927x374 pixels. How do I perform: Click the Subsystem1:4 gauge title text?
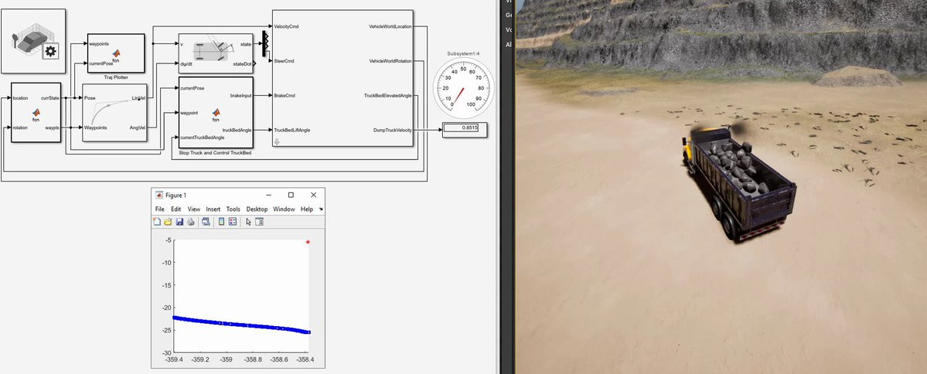(x=463, y=53)
